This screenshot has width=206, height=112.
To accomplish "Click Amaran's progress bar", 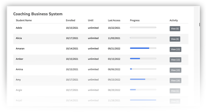I will pos(143,48).
